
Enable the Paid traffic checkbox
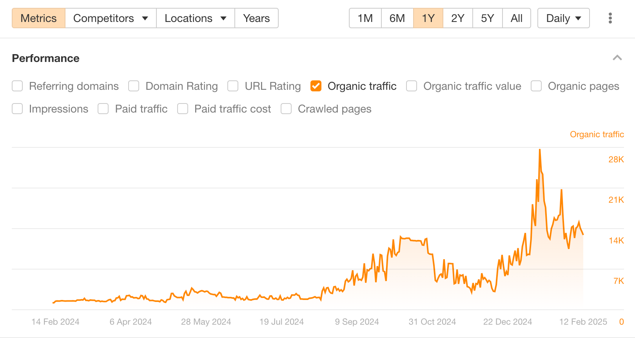point(103,109)
